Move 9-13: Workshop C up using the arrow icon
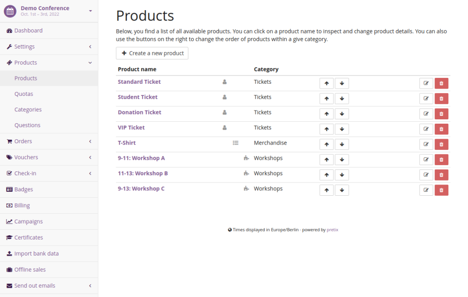Screen dimensions: 468x297 pyautogui.click(x=326, y=190)
